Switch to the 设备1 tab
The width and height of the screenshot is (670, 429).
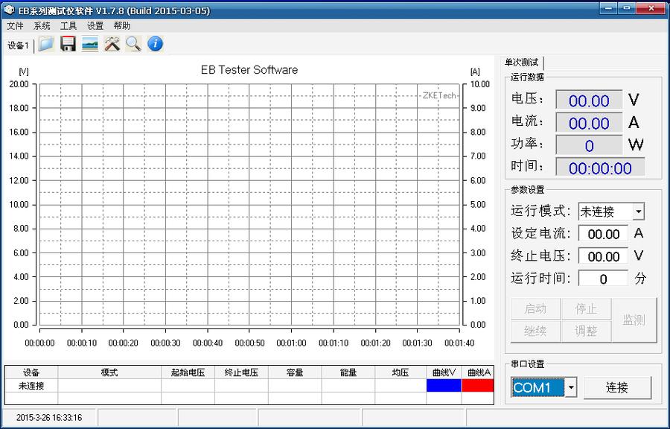(19, 45)
